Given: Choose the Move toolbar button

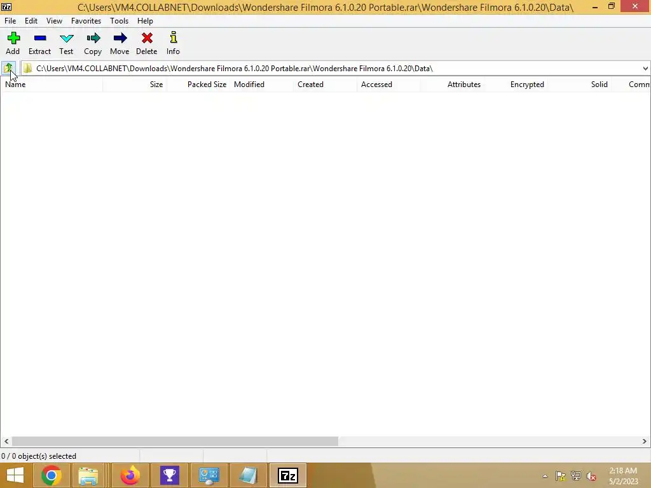Looking at the screenshot, I should tap(120, 43).
